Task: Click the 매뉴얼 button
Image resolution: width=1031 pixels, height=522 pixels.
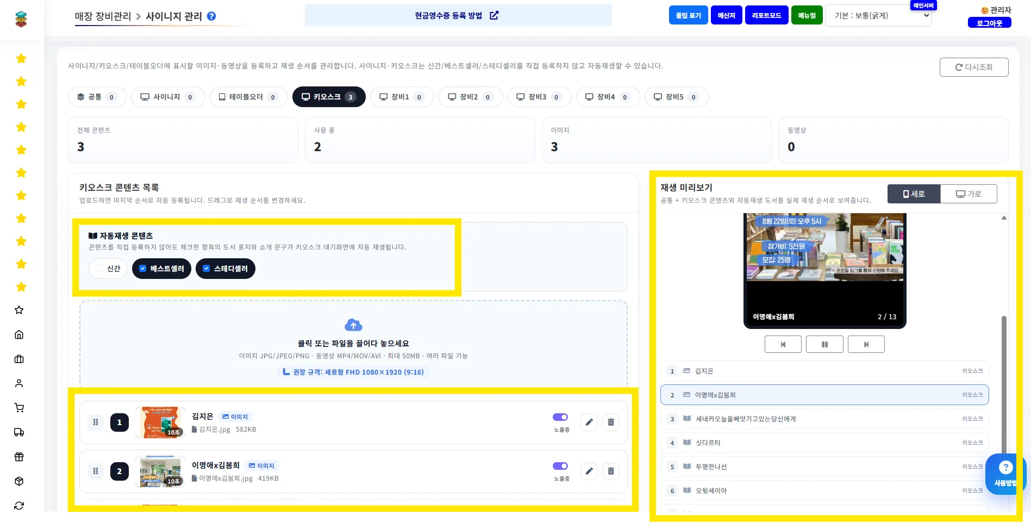Action: coord(807,15)
